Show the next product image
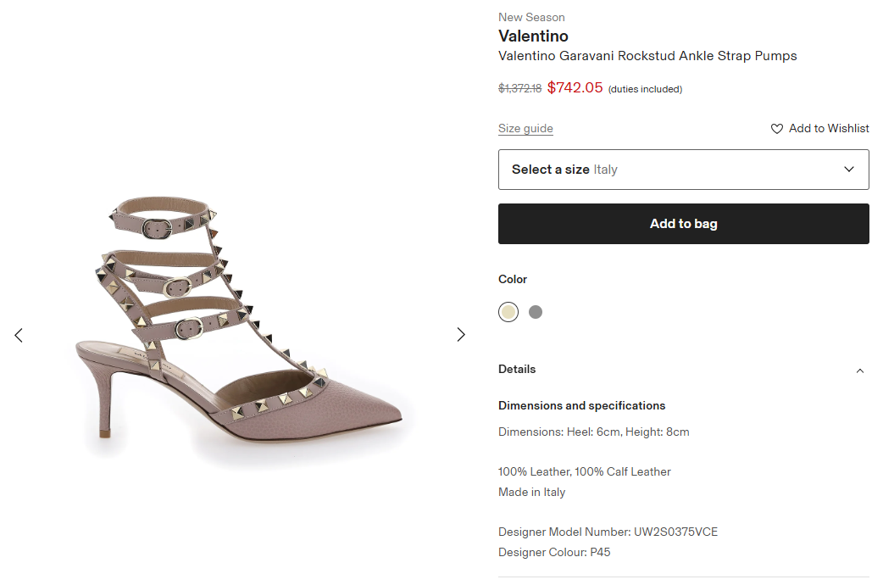Screen dimensions: 883x585 tap(461, 335)
